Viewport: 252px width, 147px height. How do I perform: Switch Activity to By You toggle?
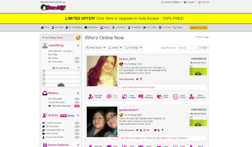point(71,116)
